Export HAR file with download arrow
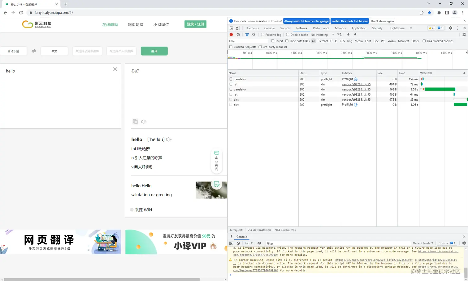 355,35
